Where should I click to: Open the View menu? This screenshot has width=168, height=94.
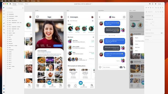pos(28,1)
